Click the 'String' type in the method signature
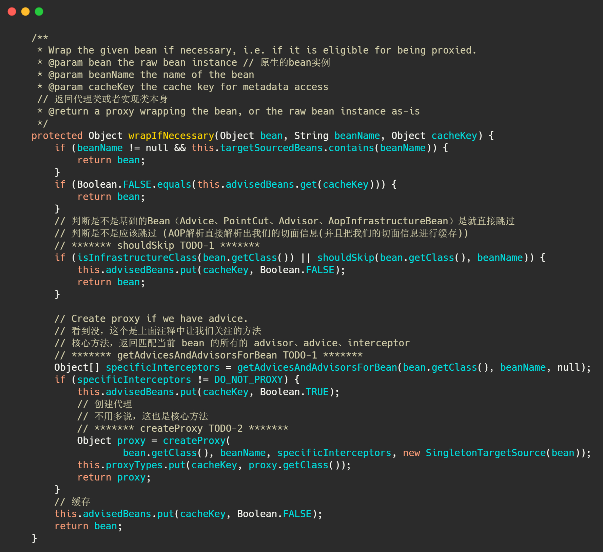This screenshot has height=552, width=603. point(311,136)
